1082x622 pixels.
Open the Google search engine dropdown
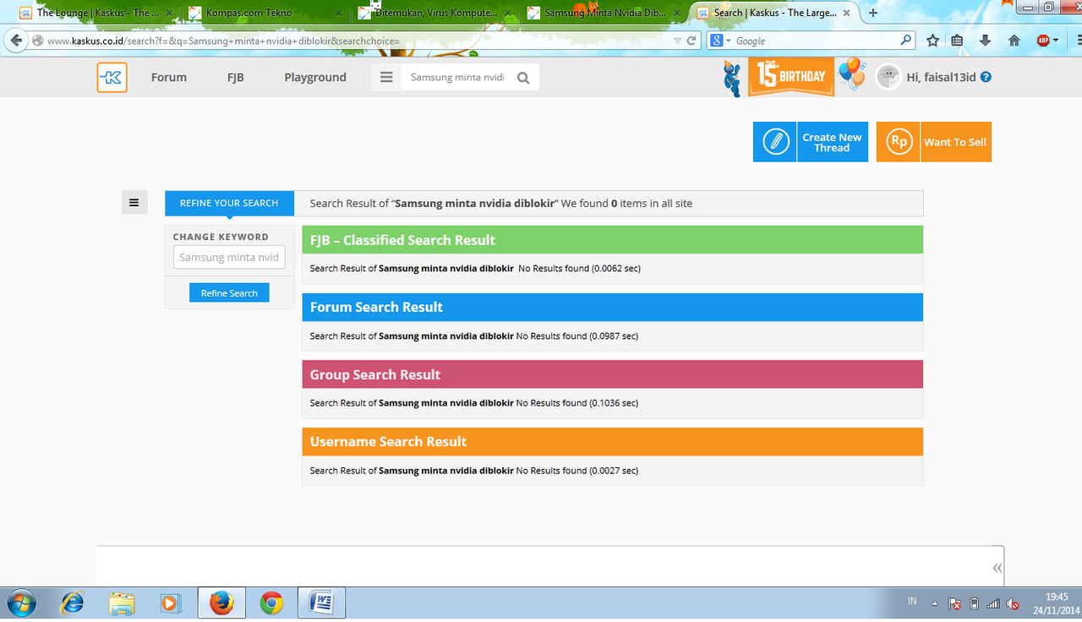click(x=719, y=41)
